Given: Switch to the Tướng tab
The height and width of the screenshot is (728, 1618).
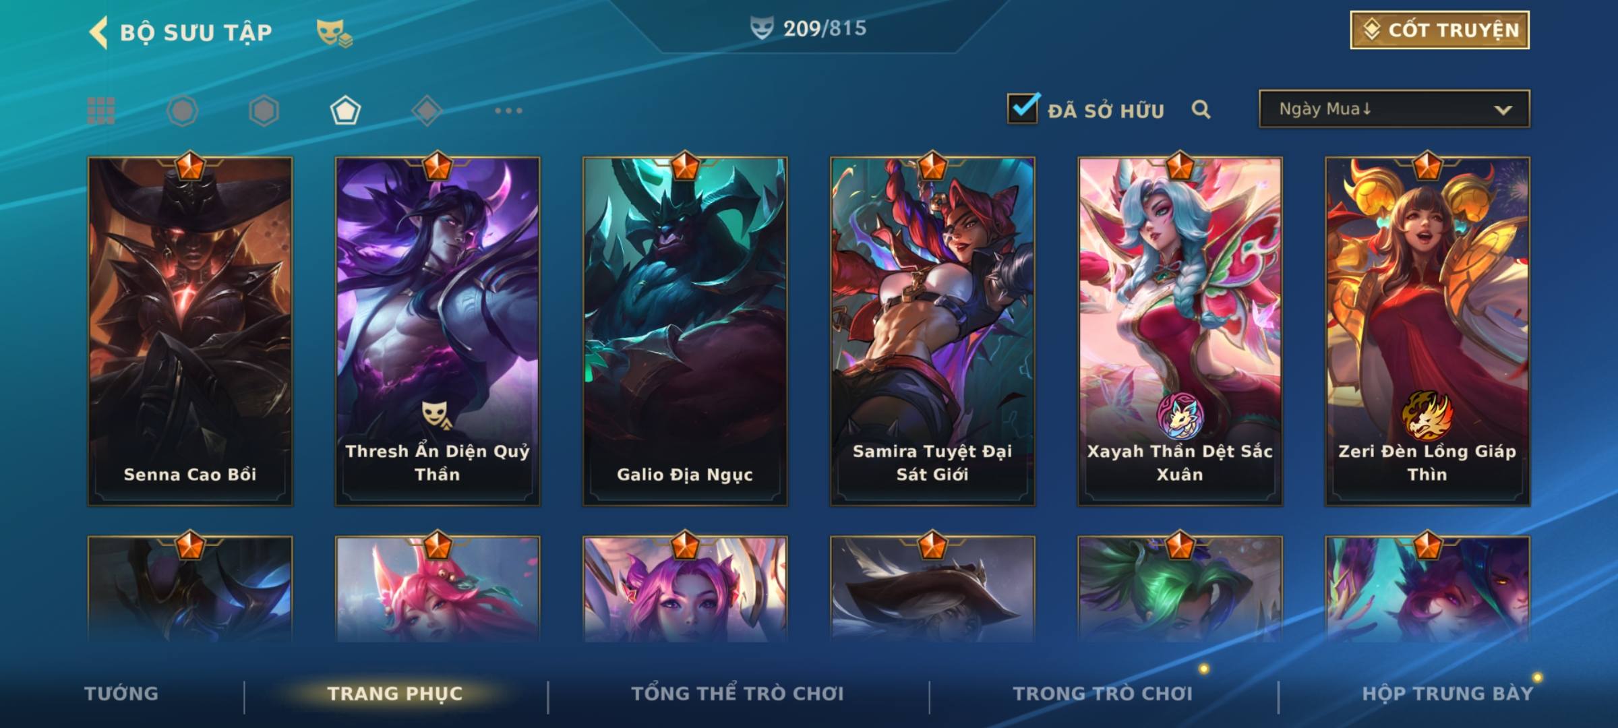Looking at the screenshot, I should (121, 694).
